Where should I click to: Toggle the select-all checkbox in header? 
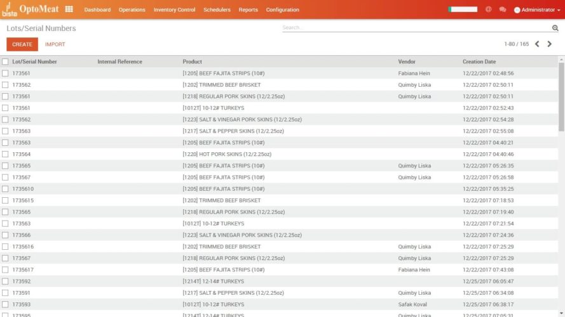point(6,62)
